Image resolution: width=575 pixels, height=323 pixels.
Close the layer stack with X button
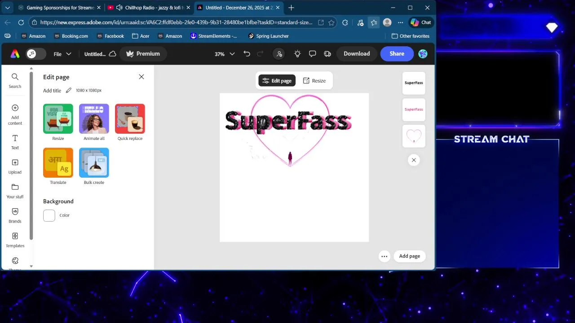click(x=414, y=160)
